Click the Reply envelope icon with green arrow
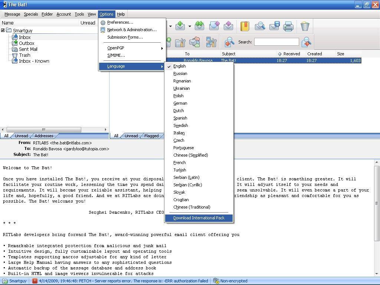This screenshot has width=380, height=285. tap(180, 26)
